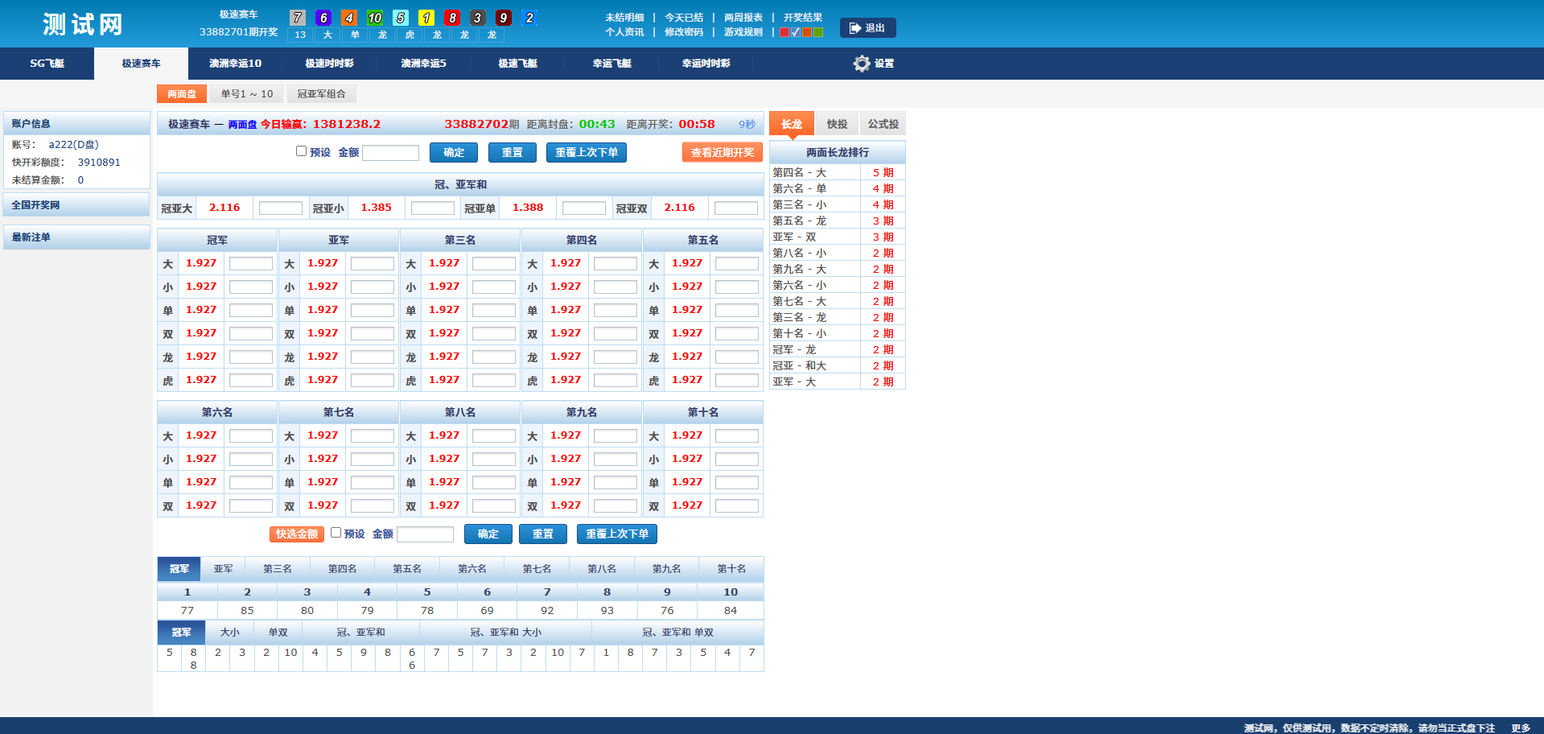Click the gray number 7 result ball

click(298, 18)
